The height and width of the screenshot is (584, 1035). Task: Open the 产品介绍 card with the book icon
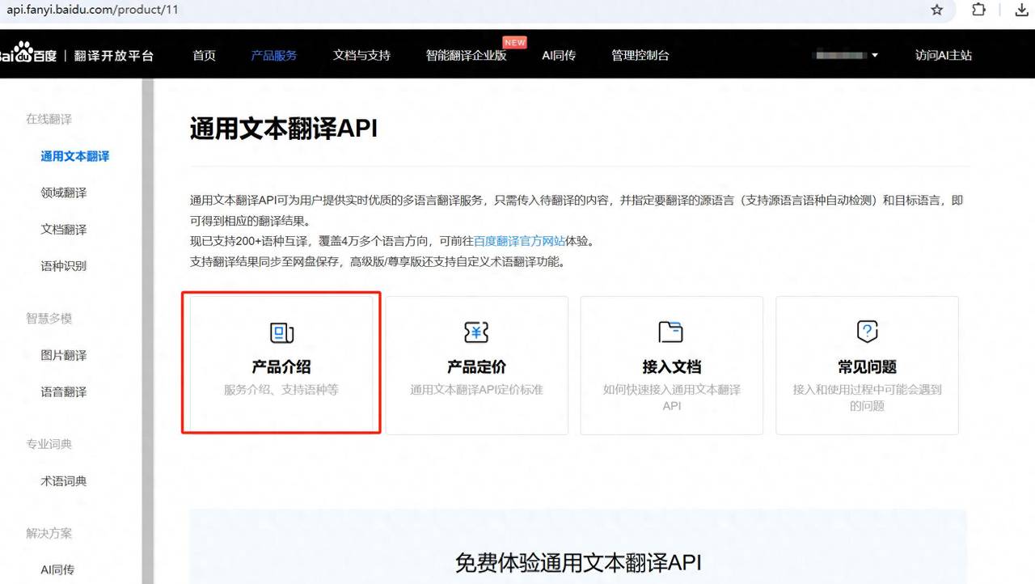click(x=280, y=364)
